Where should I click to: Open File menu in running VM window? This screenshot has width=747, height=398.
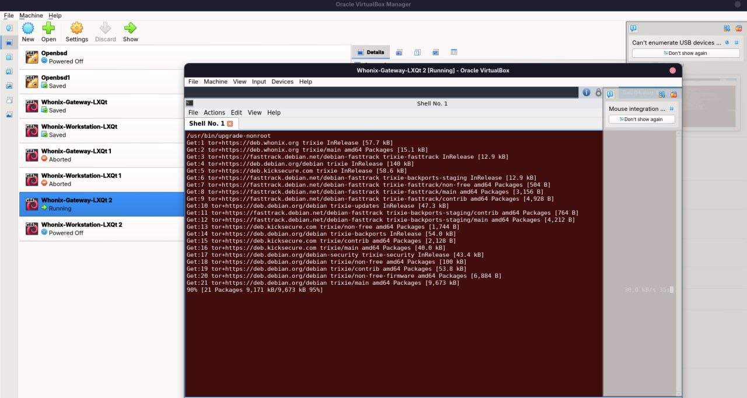pyautogui.click(x=193, y=82)
